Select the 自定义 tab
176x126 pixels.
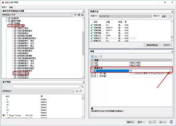point(4,7)
